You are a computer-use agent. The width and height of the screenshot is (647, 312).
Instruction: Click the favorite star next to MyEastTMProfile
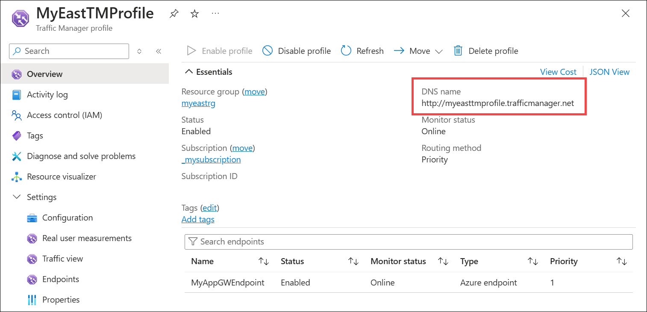(194, 13)
